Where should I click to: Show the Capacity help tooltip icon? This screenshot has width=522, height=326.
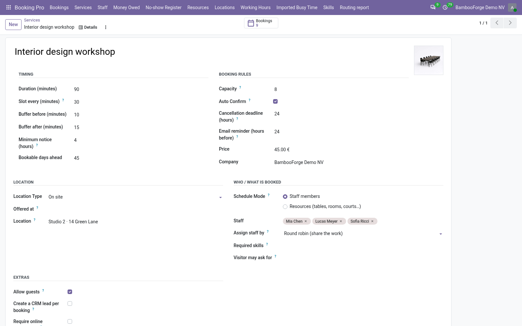(240, 87)
